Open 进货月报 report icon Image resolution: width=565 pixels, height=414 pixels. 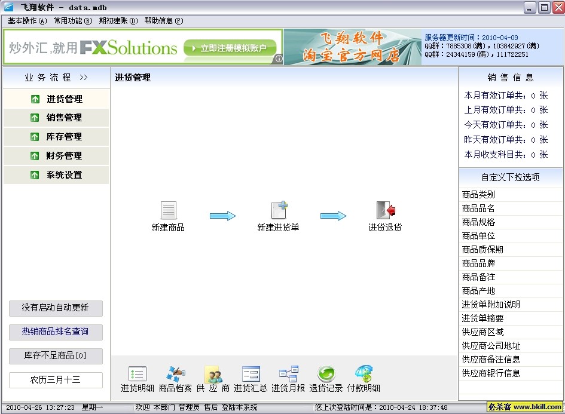289,374
